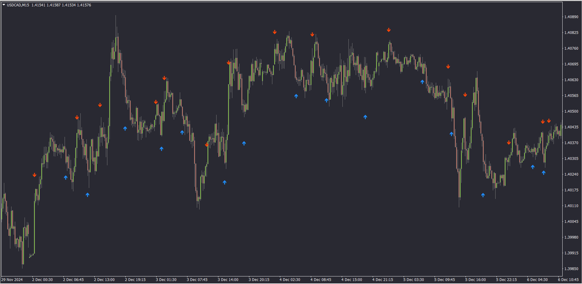Click the 6 Dec 10:45 time label
The width and height of the screenshot is (582, 284).
(x=568, y=280)
